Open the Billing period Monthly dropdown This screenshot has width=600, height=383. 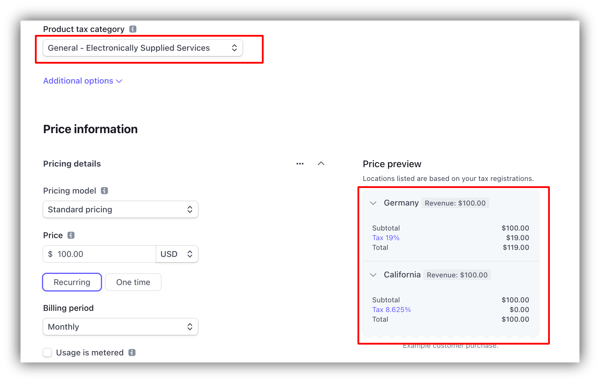click(x=120, y=327)
